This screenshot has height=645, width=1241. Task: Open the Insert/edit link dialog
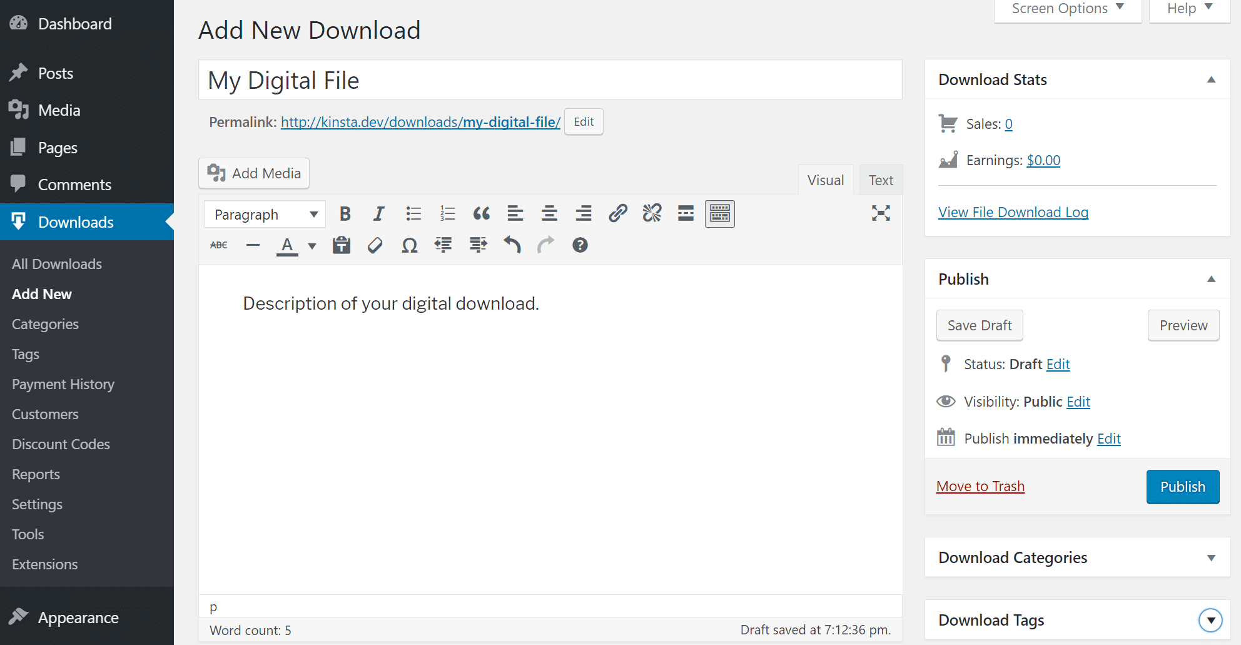[618, 213]
